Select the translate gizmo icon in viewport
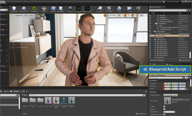The width and height of the screenshot is (192, 116). pyautogui.click(x=105, y=15)
